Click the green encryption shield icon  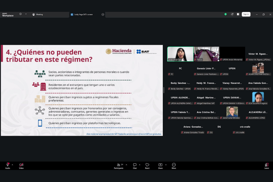[x=225, y=14]
